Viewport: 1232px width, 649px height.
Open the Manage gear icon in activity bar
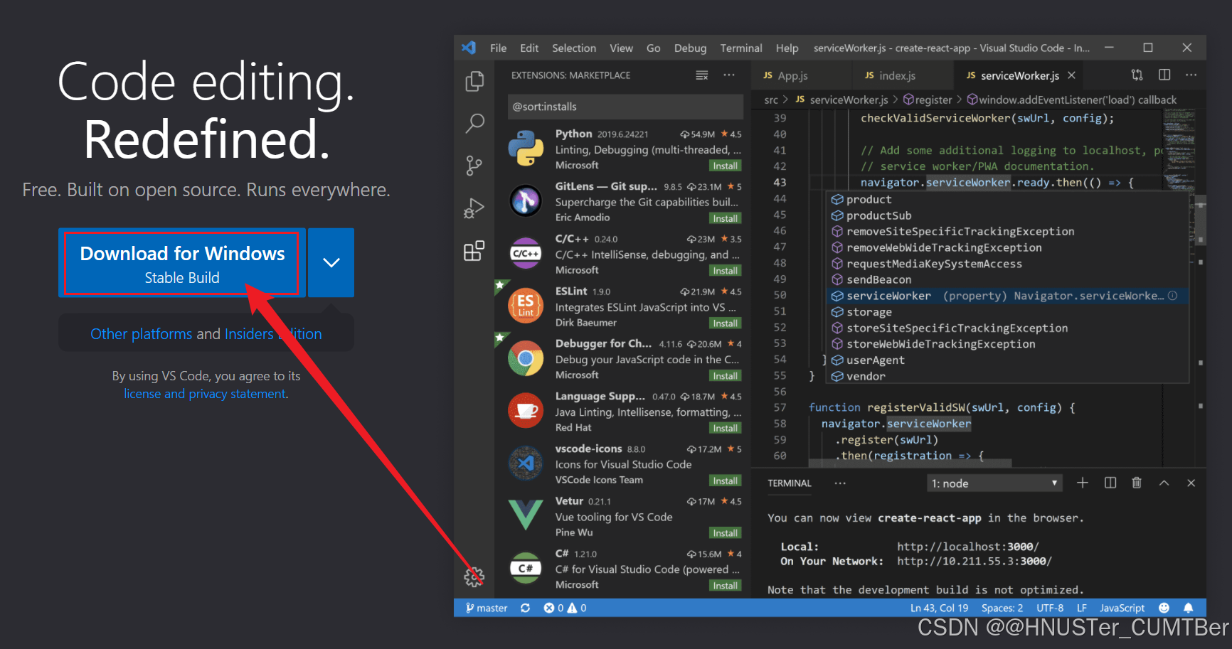pyautogui.click(x=474, y=576)
